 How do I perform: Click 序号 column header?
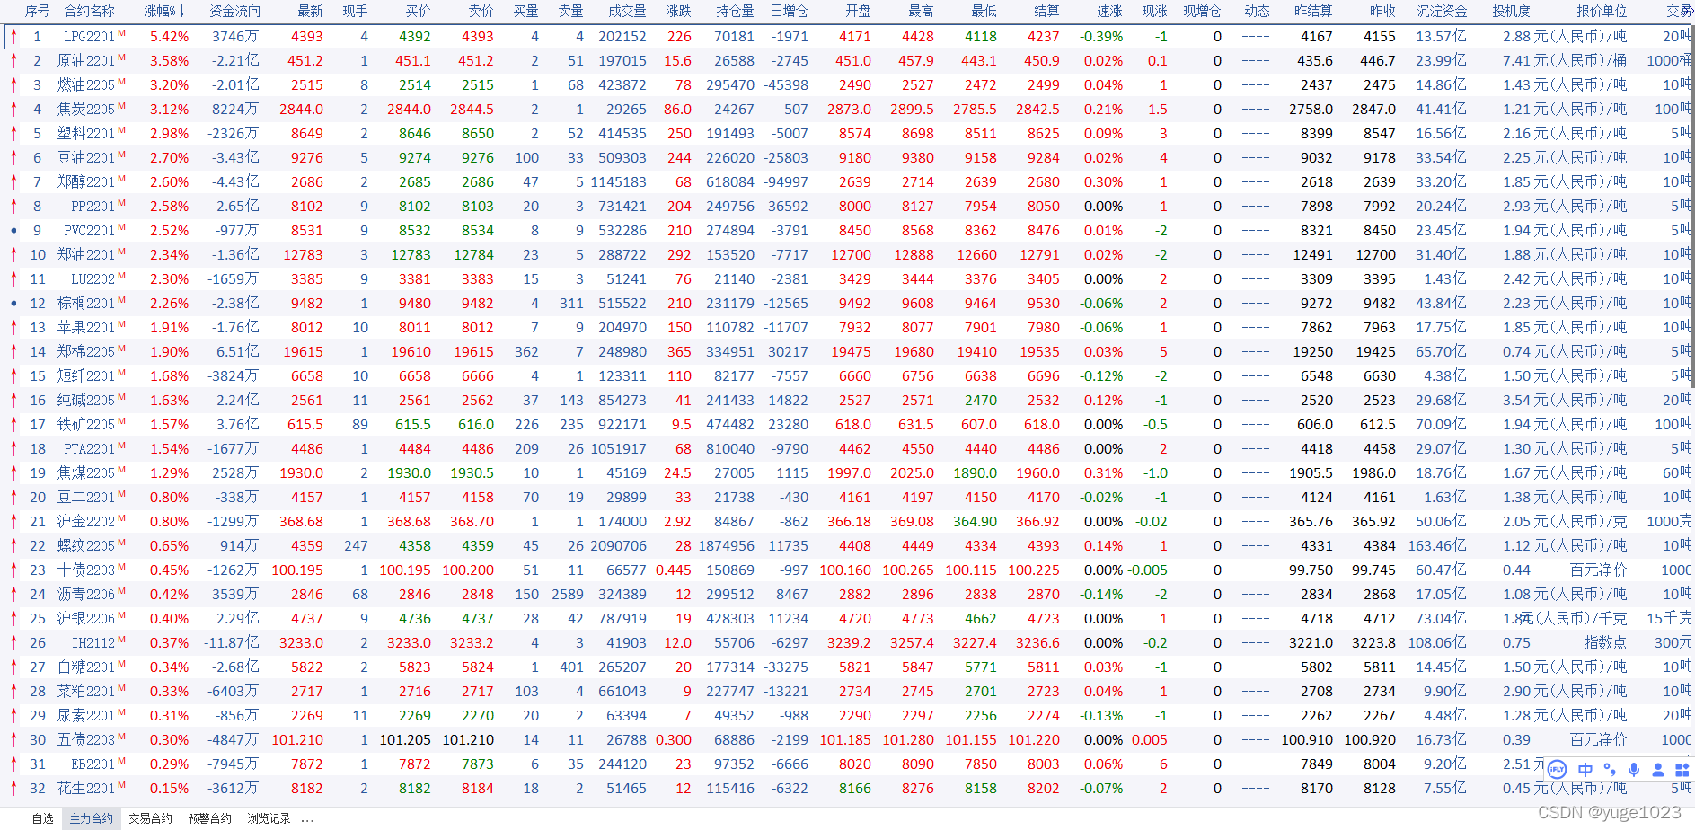tap(37, 11)
